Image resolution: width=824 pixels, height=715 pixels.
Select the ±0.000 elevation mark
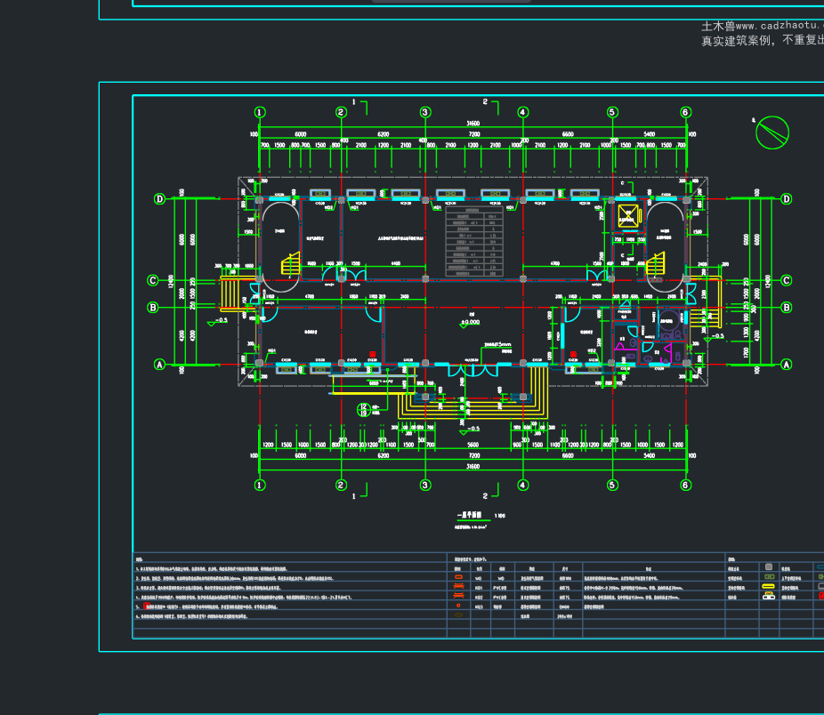coord(470,323)
